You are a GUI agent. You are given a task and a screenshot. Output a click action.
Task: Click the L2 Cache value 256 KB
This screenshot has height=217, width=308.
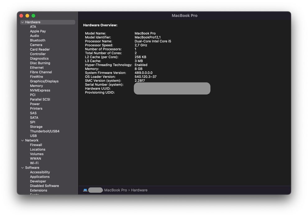click(140, 57)
